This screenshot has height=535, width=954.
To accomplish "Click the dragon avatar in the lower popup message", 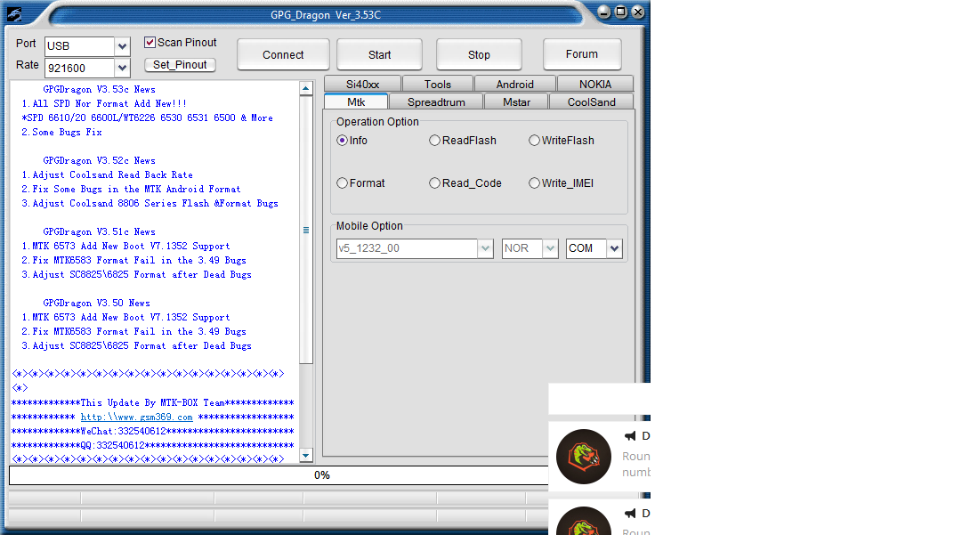I will (584, 523).
